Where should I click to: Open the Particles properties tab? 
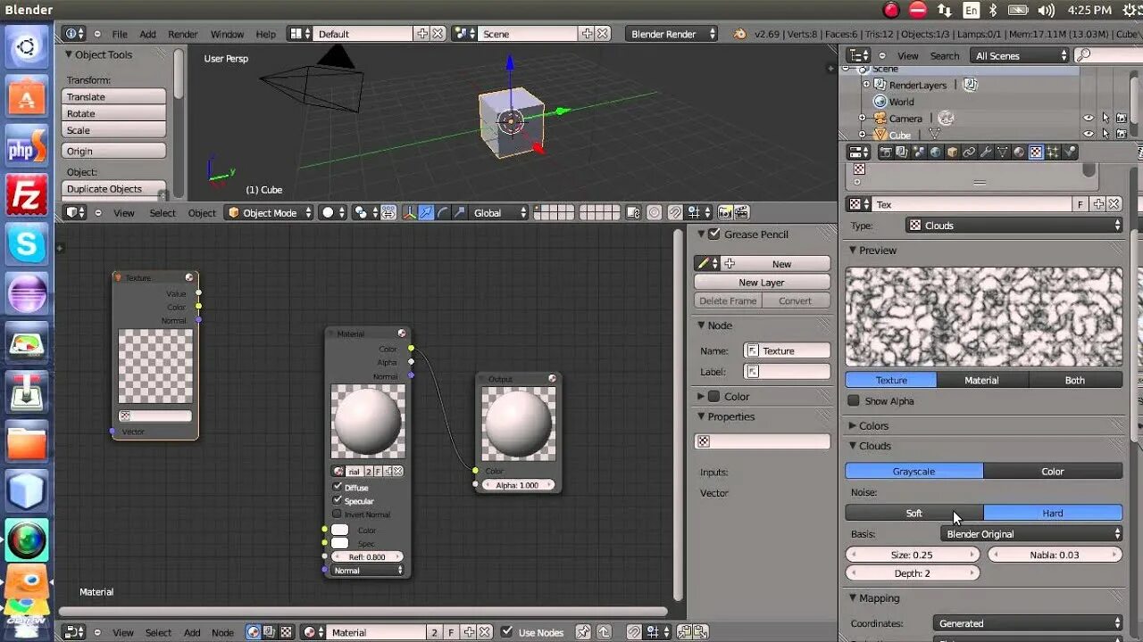tap(1052, 152)
